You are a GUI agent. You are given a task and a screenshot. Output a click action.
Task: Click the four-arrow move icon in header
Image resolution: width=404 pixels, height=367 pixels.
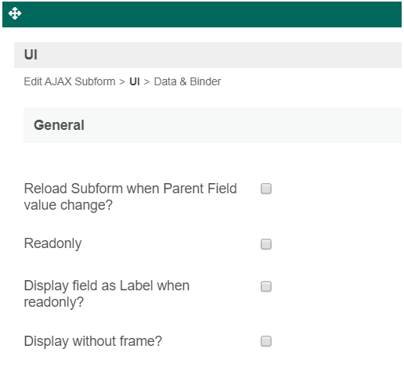15,13
